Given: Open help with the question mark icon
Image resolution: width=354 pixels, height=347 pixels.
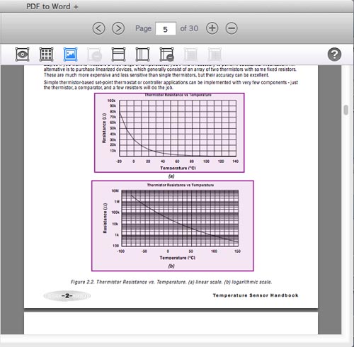Looking at the screenshot, I should [x=334, y=55].
